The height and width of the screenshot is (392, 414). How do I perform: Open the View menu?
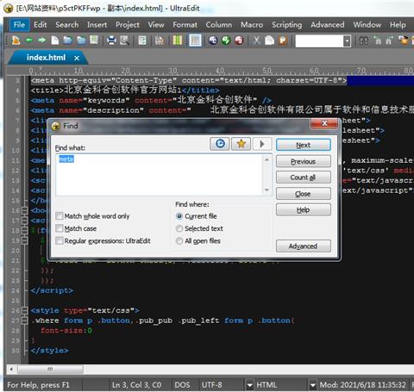point(156,25)
